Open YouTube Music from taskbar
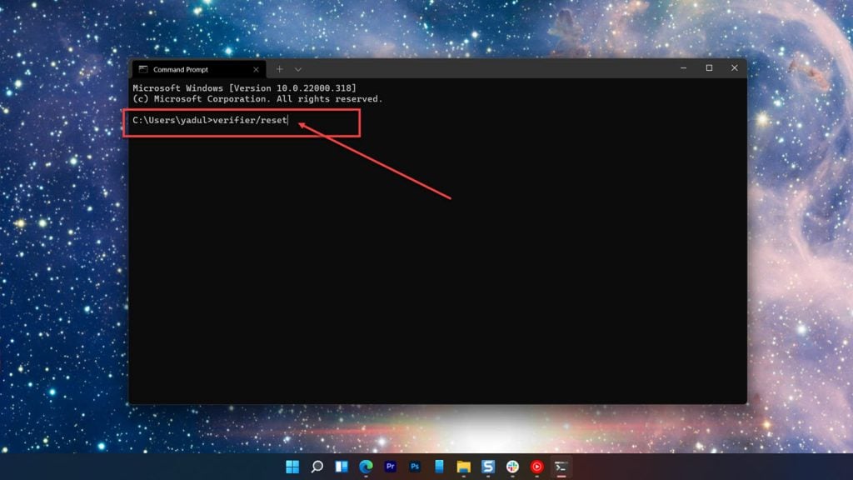 point(537,467)
